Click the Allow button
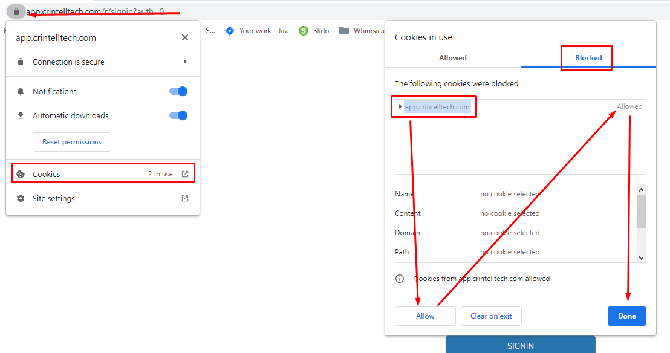Viewport: 670px width, 353px height. point(425,316)
